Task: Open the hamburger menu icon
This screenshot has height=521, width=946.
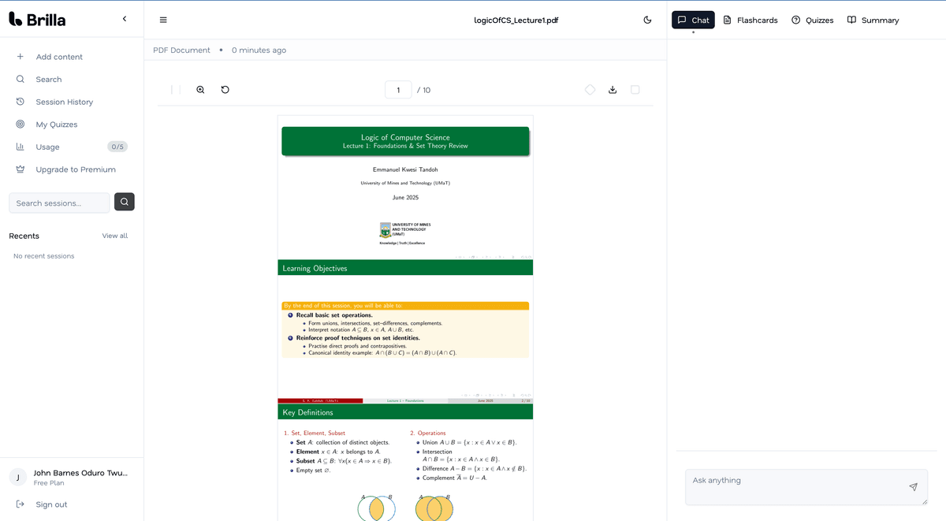Action: (163, 20)
